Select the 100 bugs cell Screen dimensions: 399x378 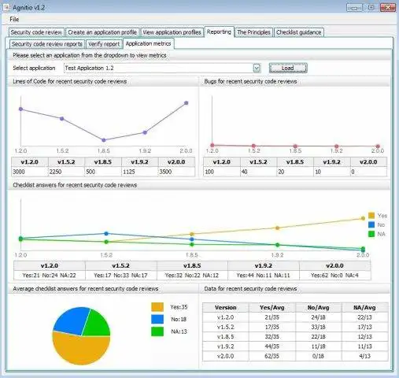click(x=222, y=172)
